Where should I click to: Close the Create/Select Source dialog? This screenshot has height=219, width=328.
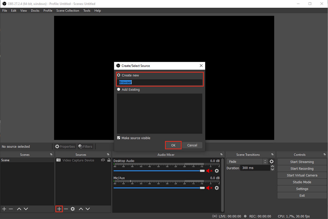click(201, 66)
